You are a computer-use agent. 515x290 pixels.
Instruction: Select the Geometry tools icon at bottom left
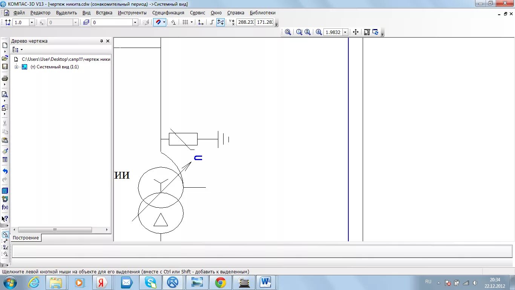(5, 234)
